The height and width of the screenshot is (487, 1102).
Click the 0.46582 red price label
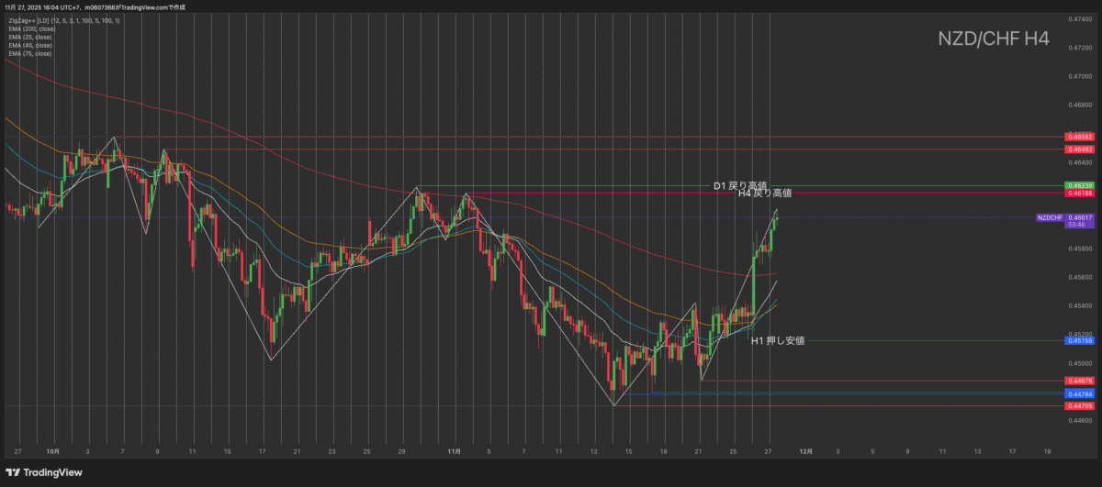(x=1078, y=137)
